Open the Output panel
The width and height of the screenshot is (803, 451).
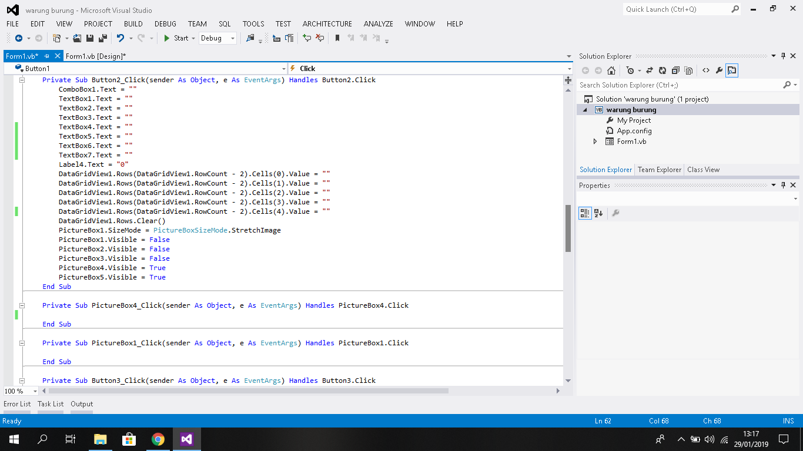tap(82, 404)
